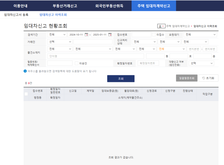Follow the 주택 임대차계약신고 breadcrumb link
This screenshot has height=165, width=224.
pyautogui.click(x=178, y=26)
